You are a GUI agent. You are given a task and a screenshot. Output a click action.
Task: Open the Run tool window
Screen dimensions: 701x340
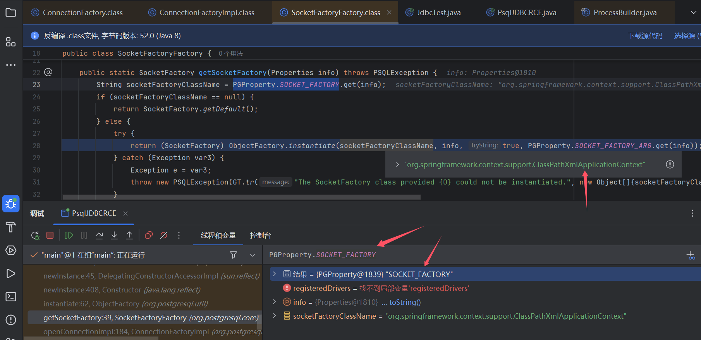(11, 273)
